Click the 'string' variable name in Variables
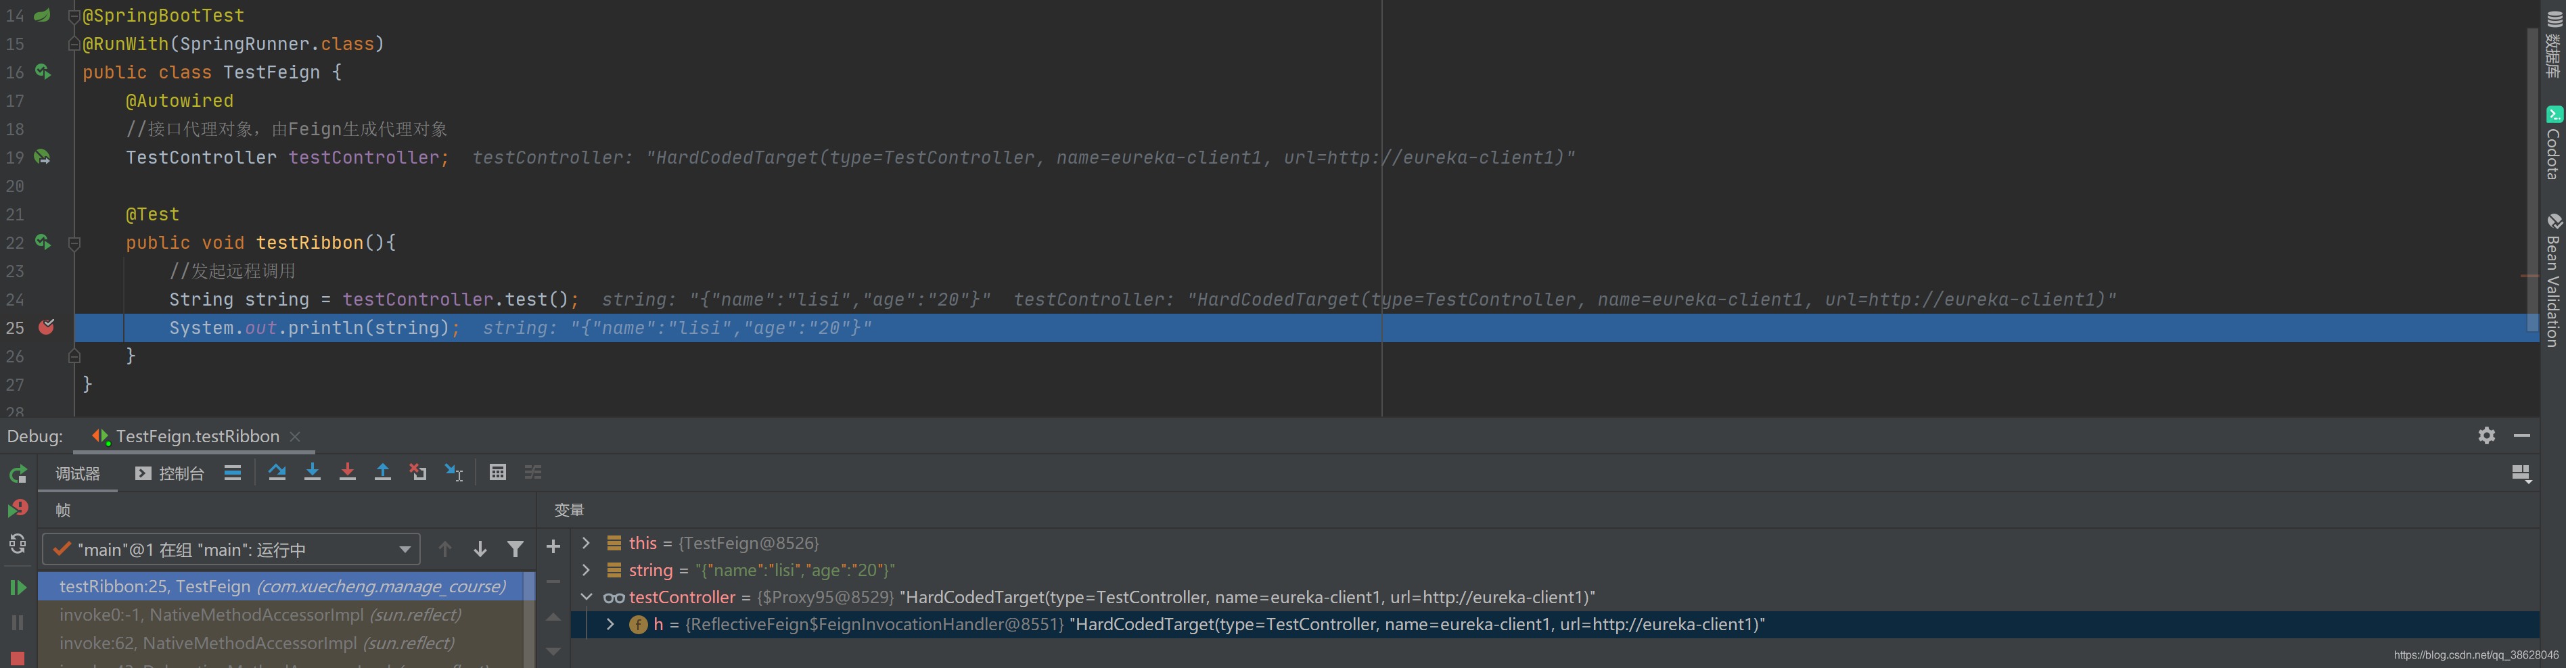Viewport: 2566px width, 668px height. [x=651, y=571]
